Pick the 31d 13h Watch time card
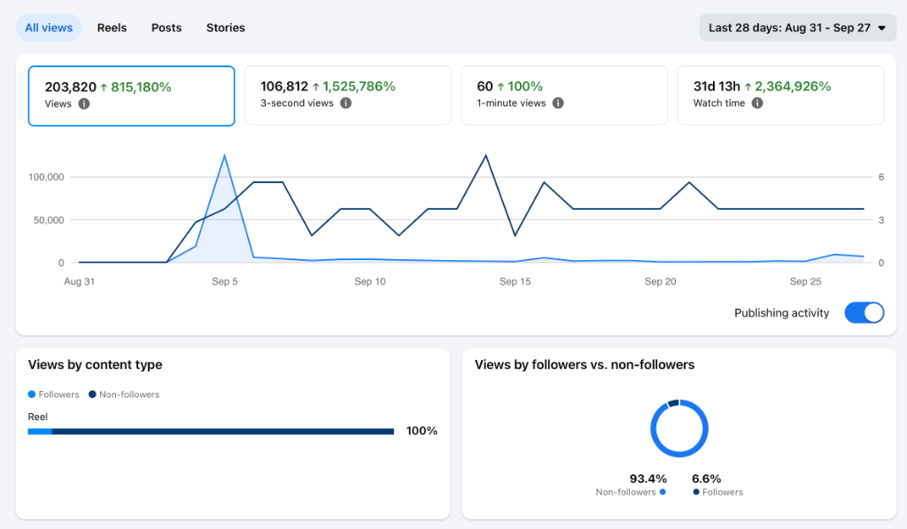Screen dimensions: 907x529 [x=780, y=96]
